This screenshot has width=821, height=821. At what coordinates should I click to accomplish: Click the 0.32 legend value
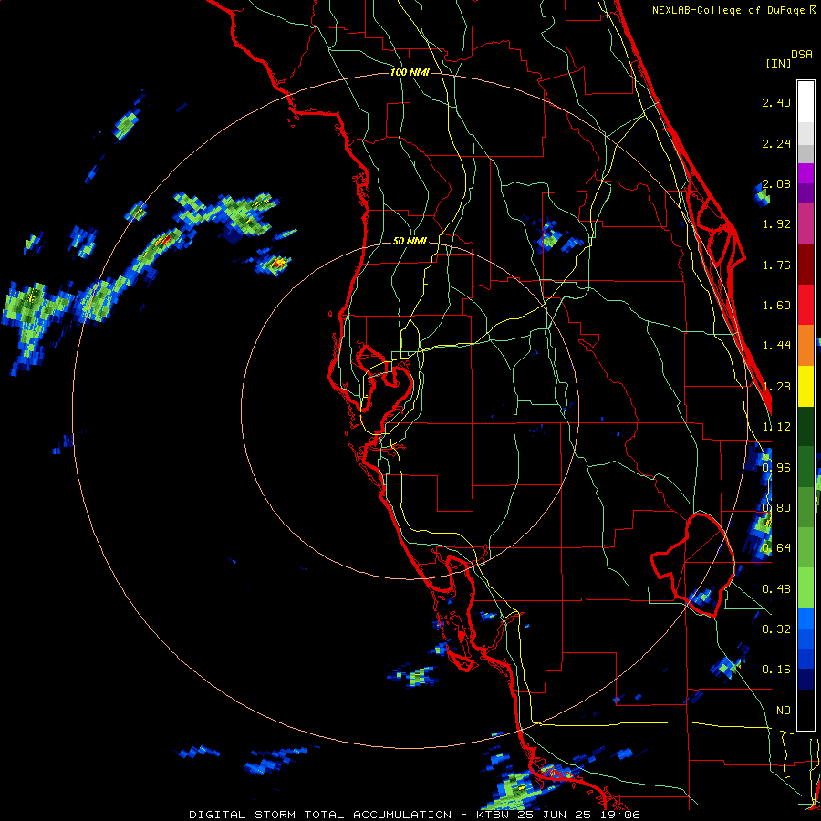[776, 629]
